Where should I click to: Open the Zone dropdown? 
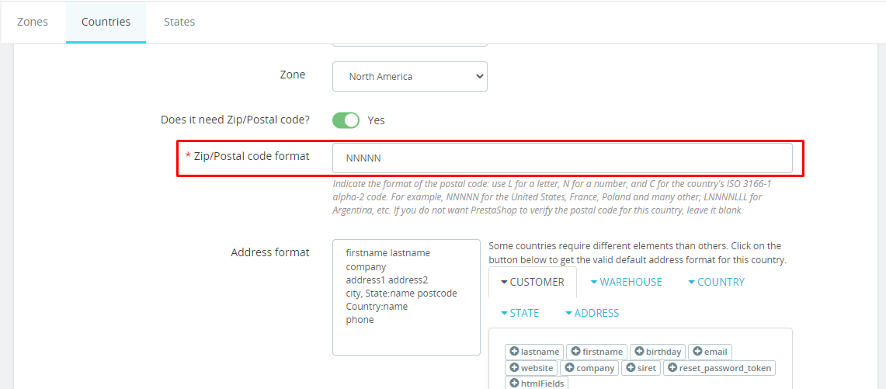click(x=410, y=76)
